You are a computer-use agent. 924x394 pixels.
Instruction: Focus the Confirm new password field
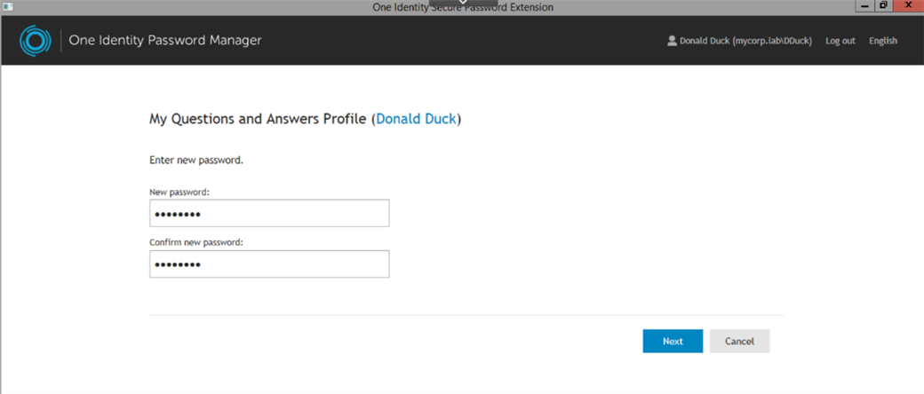pos(269,264)
